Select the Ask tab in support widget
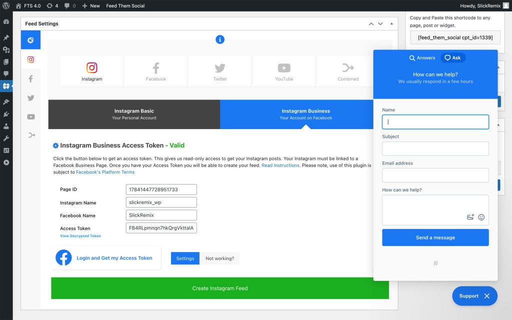This screenshot has height=320, width=512. click(x=453, y=58)
